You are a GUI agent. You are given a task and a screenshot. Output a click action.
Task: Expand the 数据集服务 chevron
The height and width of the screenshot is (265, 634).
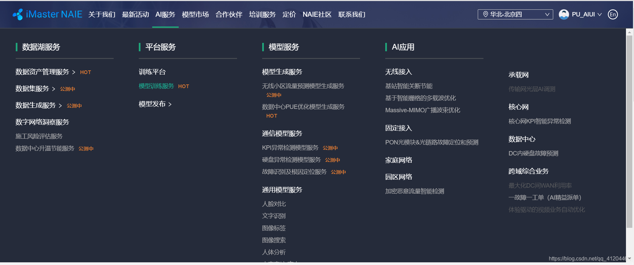(x=54, y=89)
